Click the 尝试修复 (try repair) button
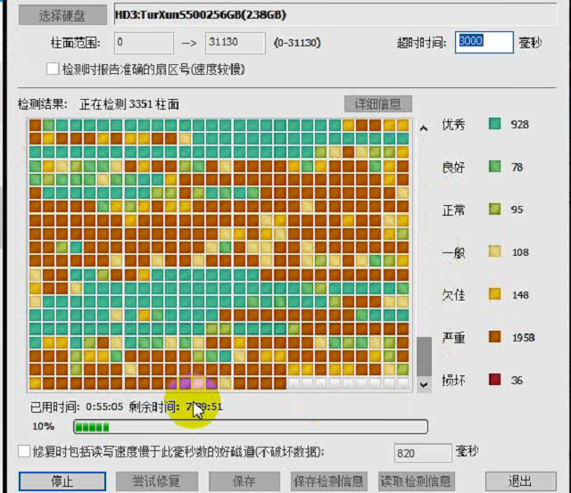The image size is (571, 493). pyautogui.click(x=157, y=481)
